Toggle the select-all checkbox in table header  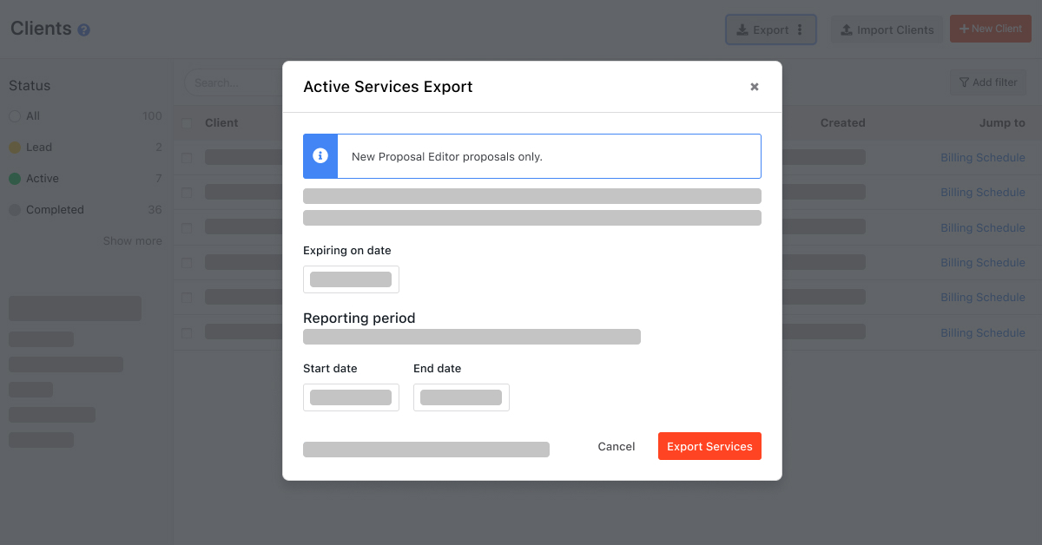(x=187, y=123)
